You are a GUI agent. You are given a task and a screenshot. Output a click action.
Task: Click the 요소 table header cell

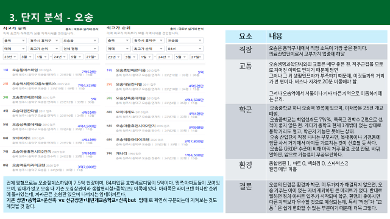[x=246, y=36]
